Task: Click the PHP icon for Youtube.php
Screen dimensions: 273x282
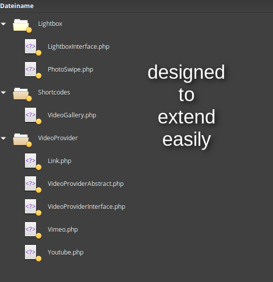Action: click(33, 253)
